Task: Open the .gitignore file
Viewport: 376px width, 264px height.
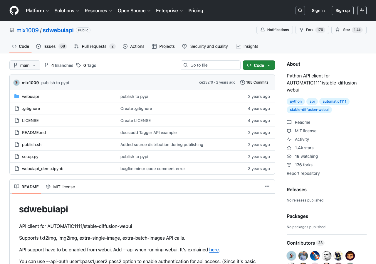Action: (31, 109)
